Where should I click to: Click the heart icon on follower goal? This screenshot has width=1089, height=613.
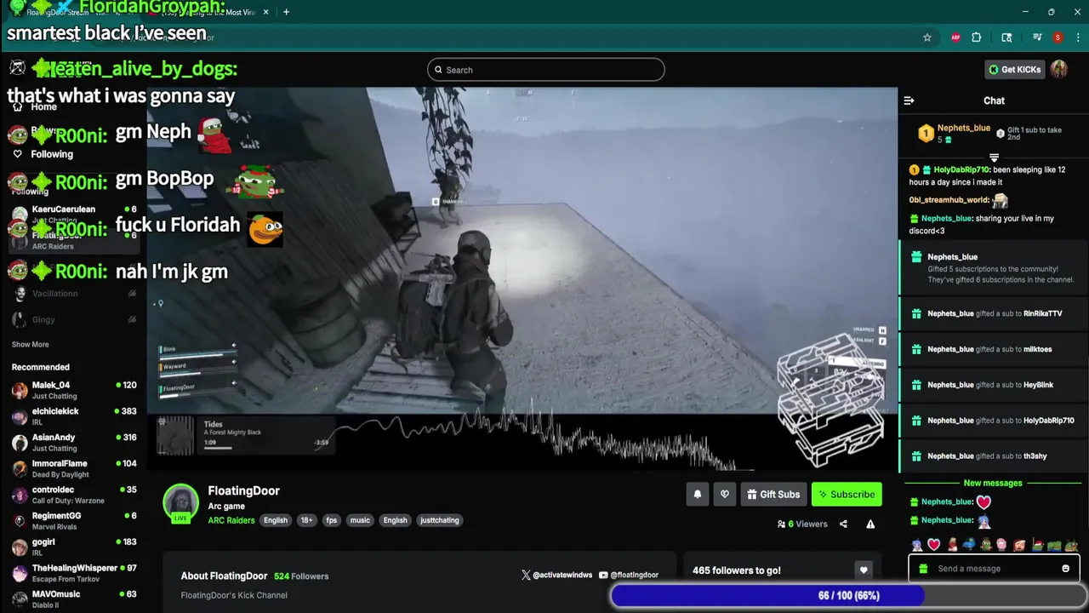tap(864, 570)
